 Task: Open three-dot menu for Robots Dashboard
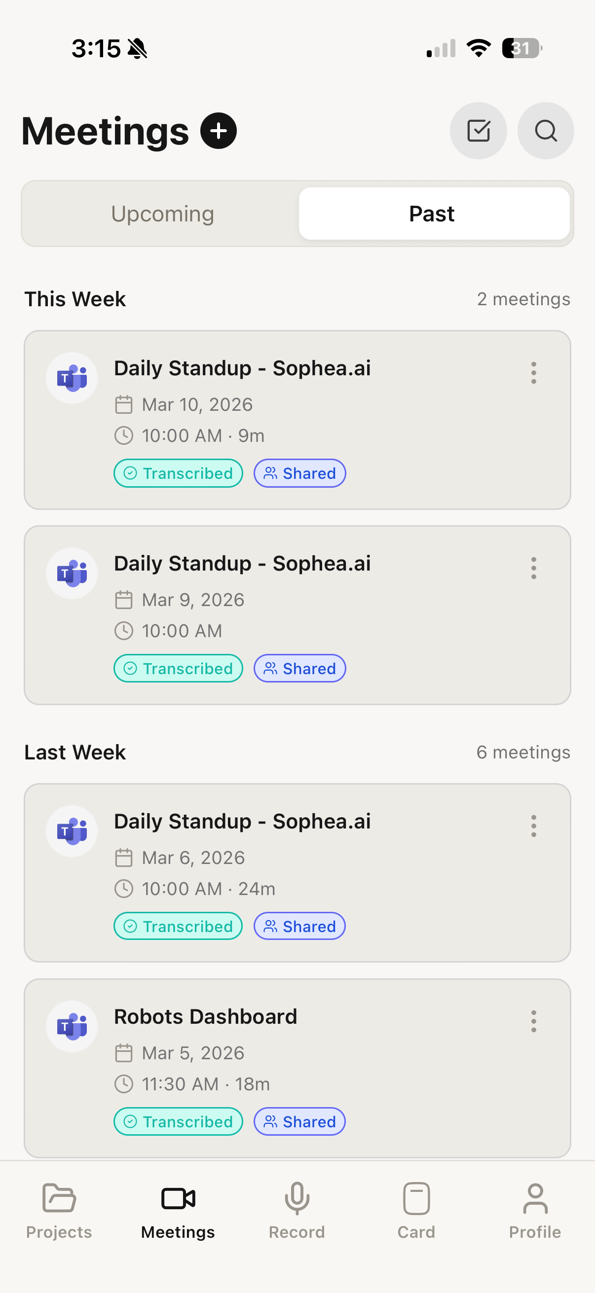tap(533, 1021)
